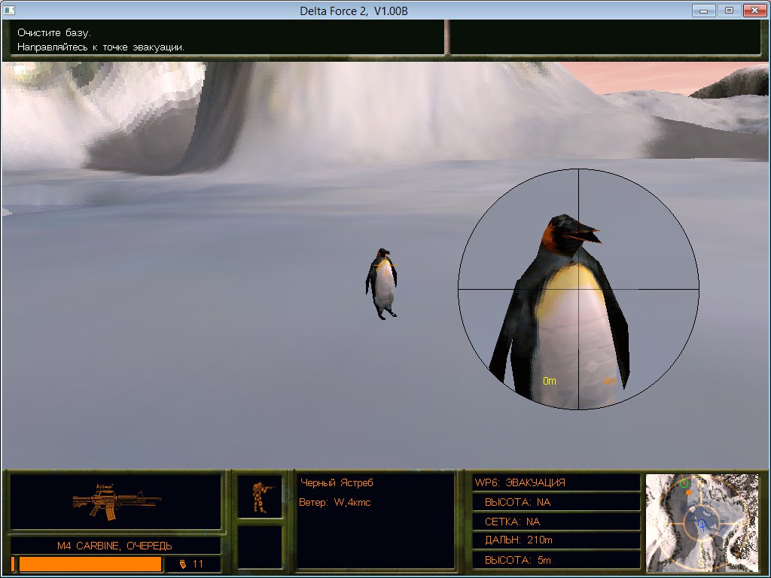This screenshot has height=578, width=771.
Task: Click "ВЫСОТА: NA" readout
Action: pos(517,502)
